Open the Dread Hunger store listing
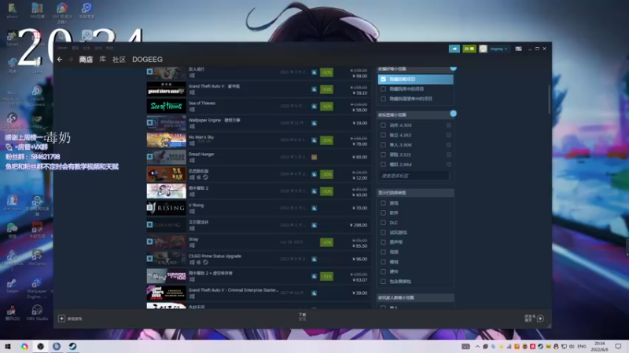This screenshot has width=629, height=353. pos(259,158)
